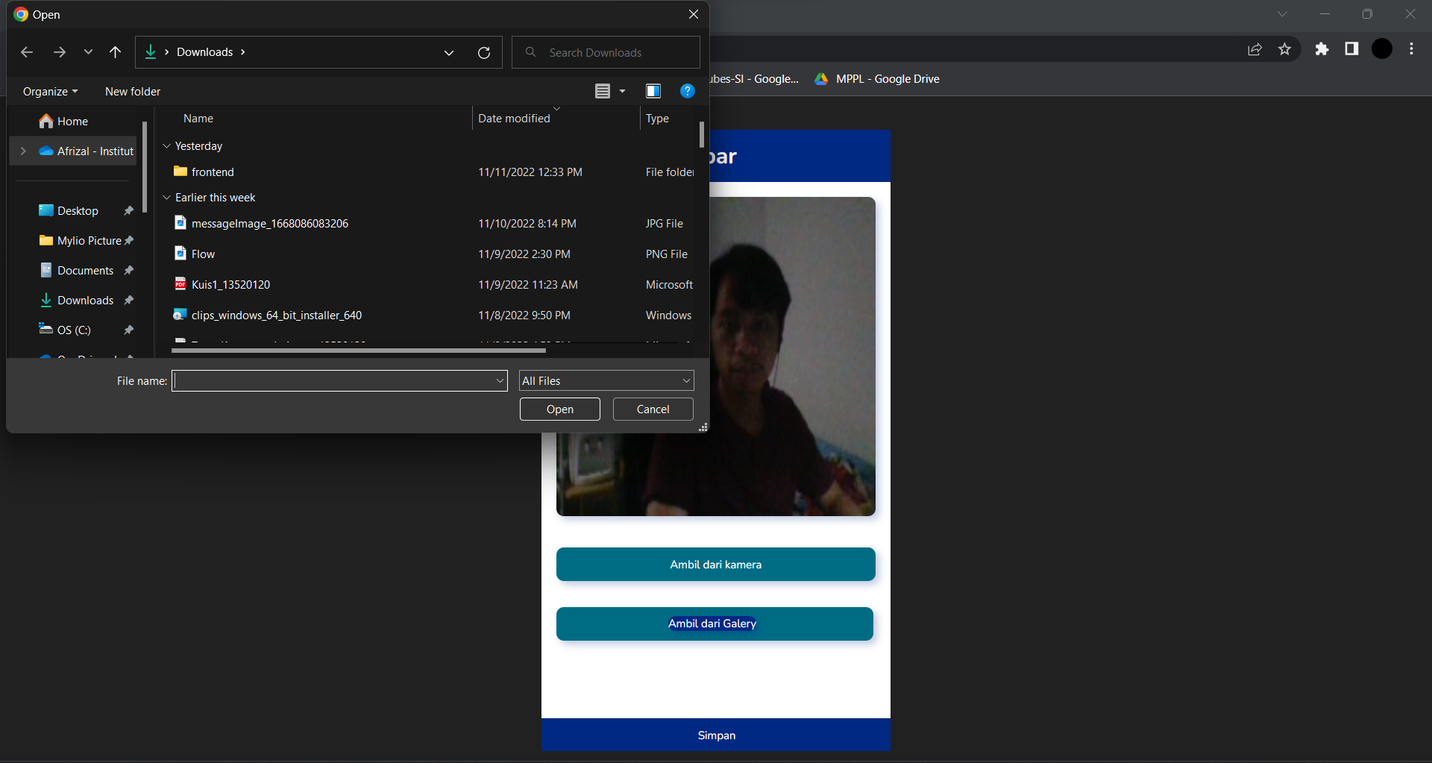
Task: Select Home in navigation pane
Action: point(72,121)
